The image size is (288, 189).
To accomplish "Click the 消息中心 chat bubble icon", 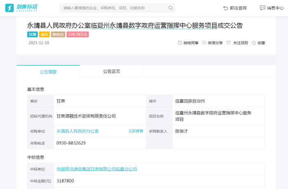I will click(x=262, y=8).
